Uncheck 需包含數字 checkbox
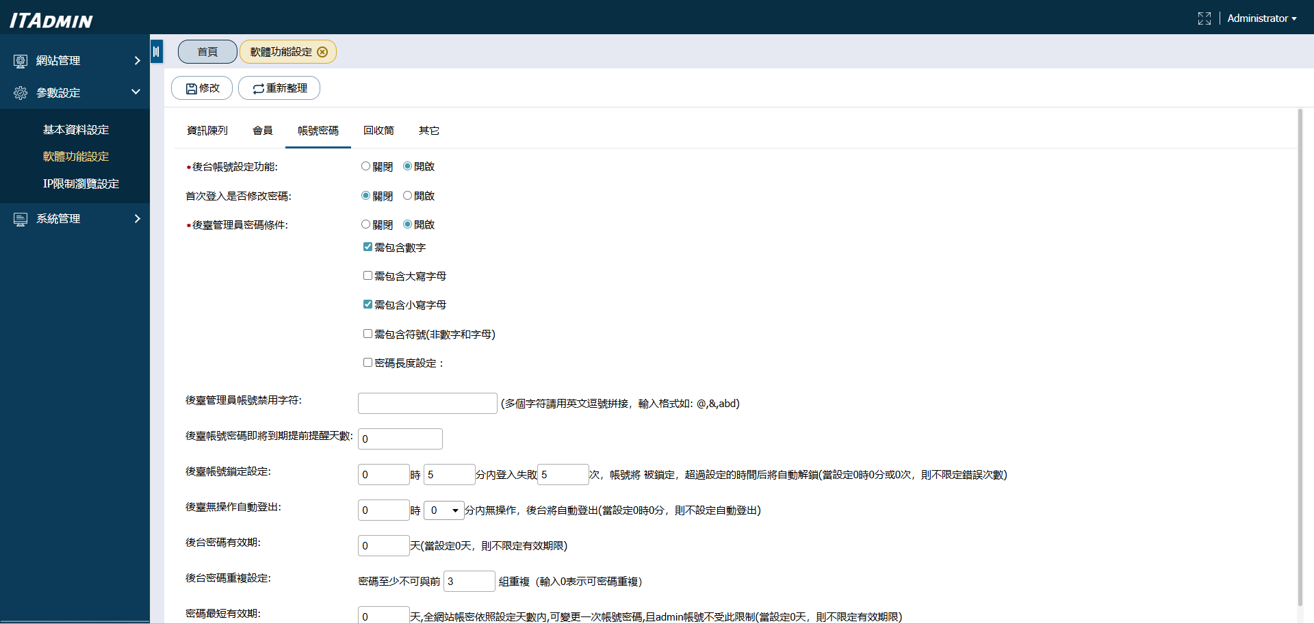1314x624 pixels. click(x=368, y=247)
